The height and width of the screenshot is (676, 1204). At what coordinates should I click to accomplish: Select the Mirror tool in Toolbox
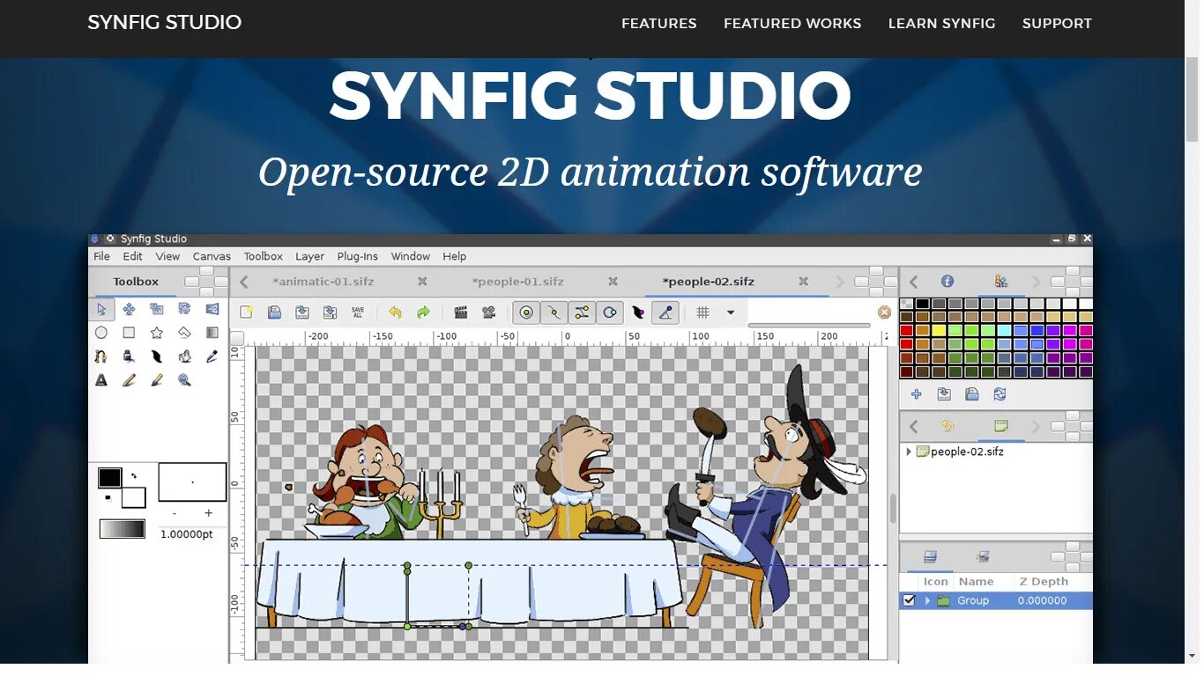212,309
